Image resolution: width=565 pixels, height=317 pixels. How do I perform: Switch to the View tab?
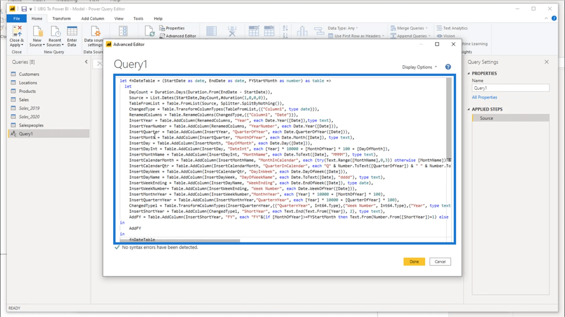tap(119, 18)
